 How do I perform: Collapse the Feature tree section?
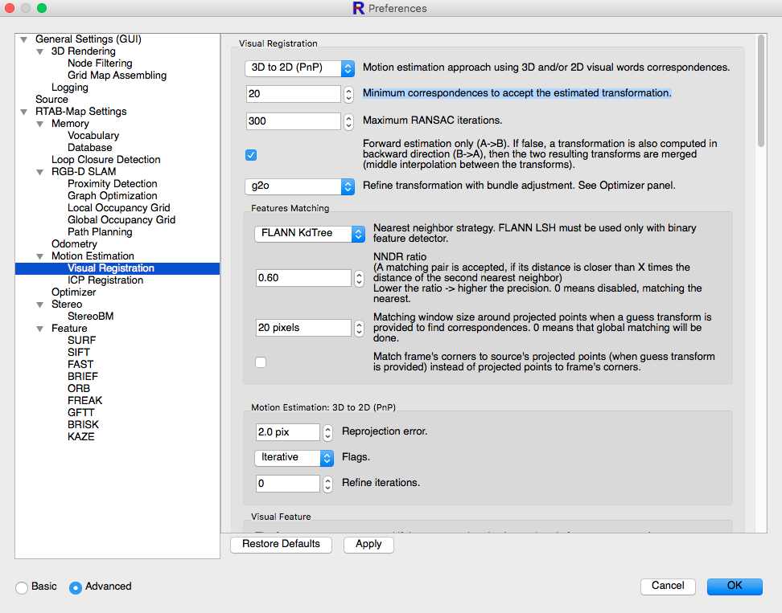coord(40,329)
